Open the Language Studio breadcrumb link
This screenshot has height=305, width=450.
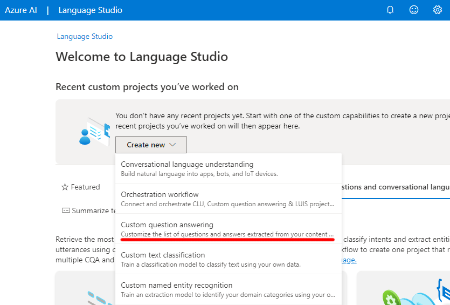coord(85,36)
